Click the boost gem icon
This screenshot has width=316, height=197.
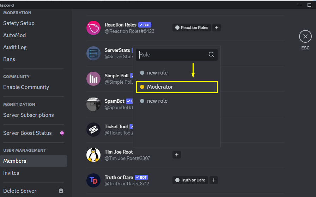pyautogui.click(x=62, y=133)
